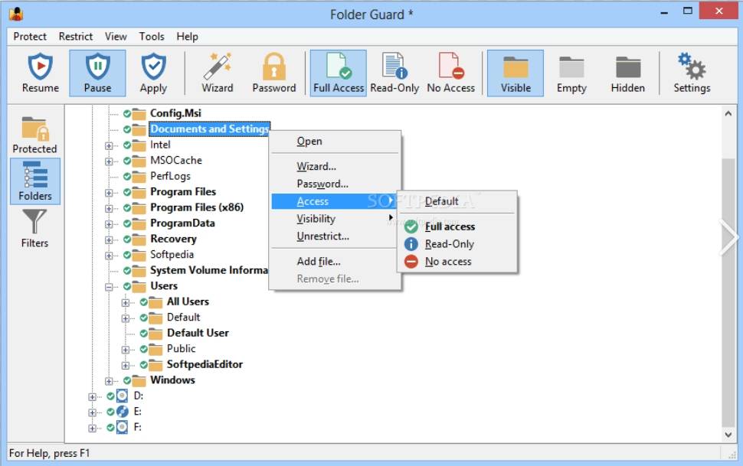Screen dimensions: 743x466
Task: Click the scrollbar down arrow
Action: point(728,435)
